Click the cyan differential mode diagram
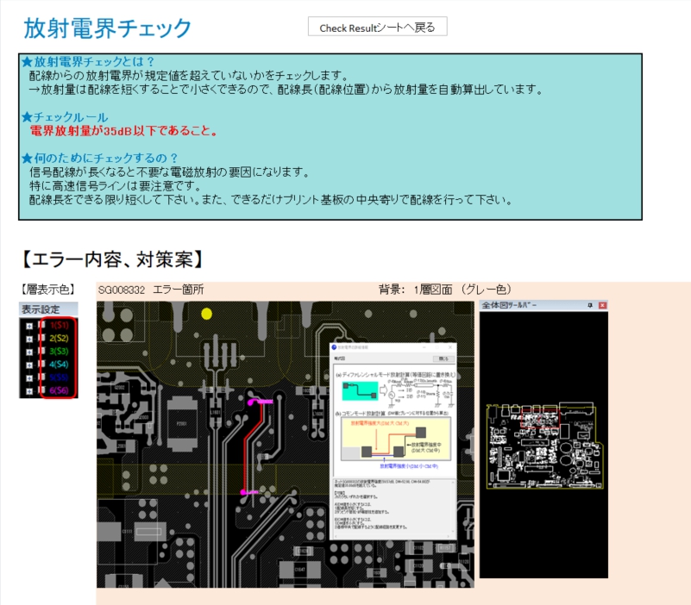This screenshot has width=691, height=605. [x=359, y=392]
